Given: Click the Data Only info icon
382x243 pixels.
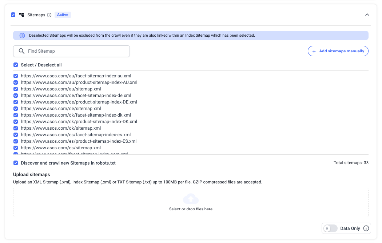Looking at the screenshot, I should click(x=366, y=228).
